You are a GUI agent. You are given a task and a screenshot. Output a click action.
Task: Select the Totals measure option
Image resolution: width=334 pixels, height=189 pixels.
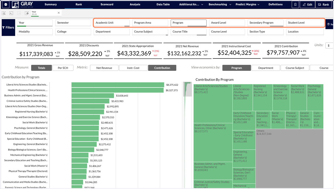41,68
